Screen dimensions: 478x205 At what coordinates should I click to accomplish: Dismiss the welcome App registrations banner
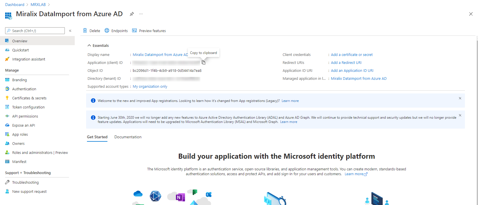460,98
